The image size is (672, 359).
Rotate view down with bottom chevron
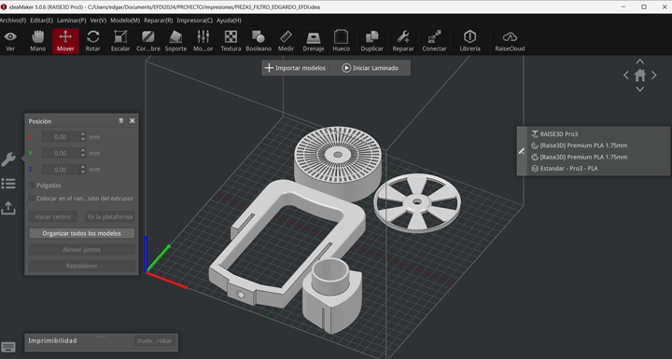pyautogui.click(x=640, y=90)
